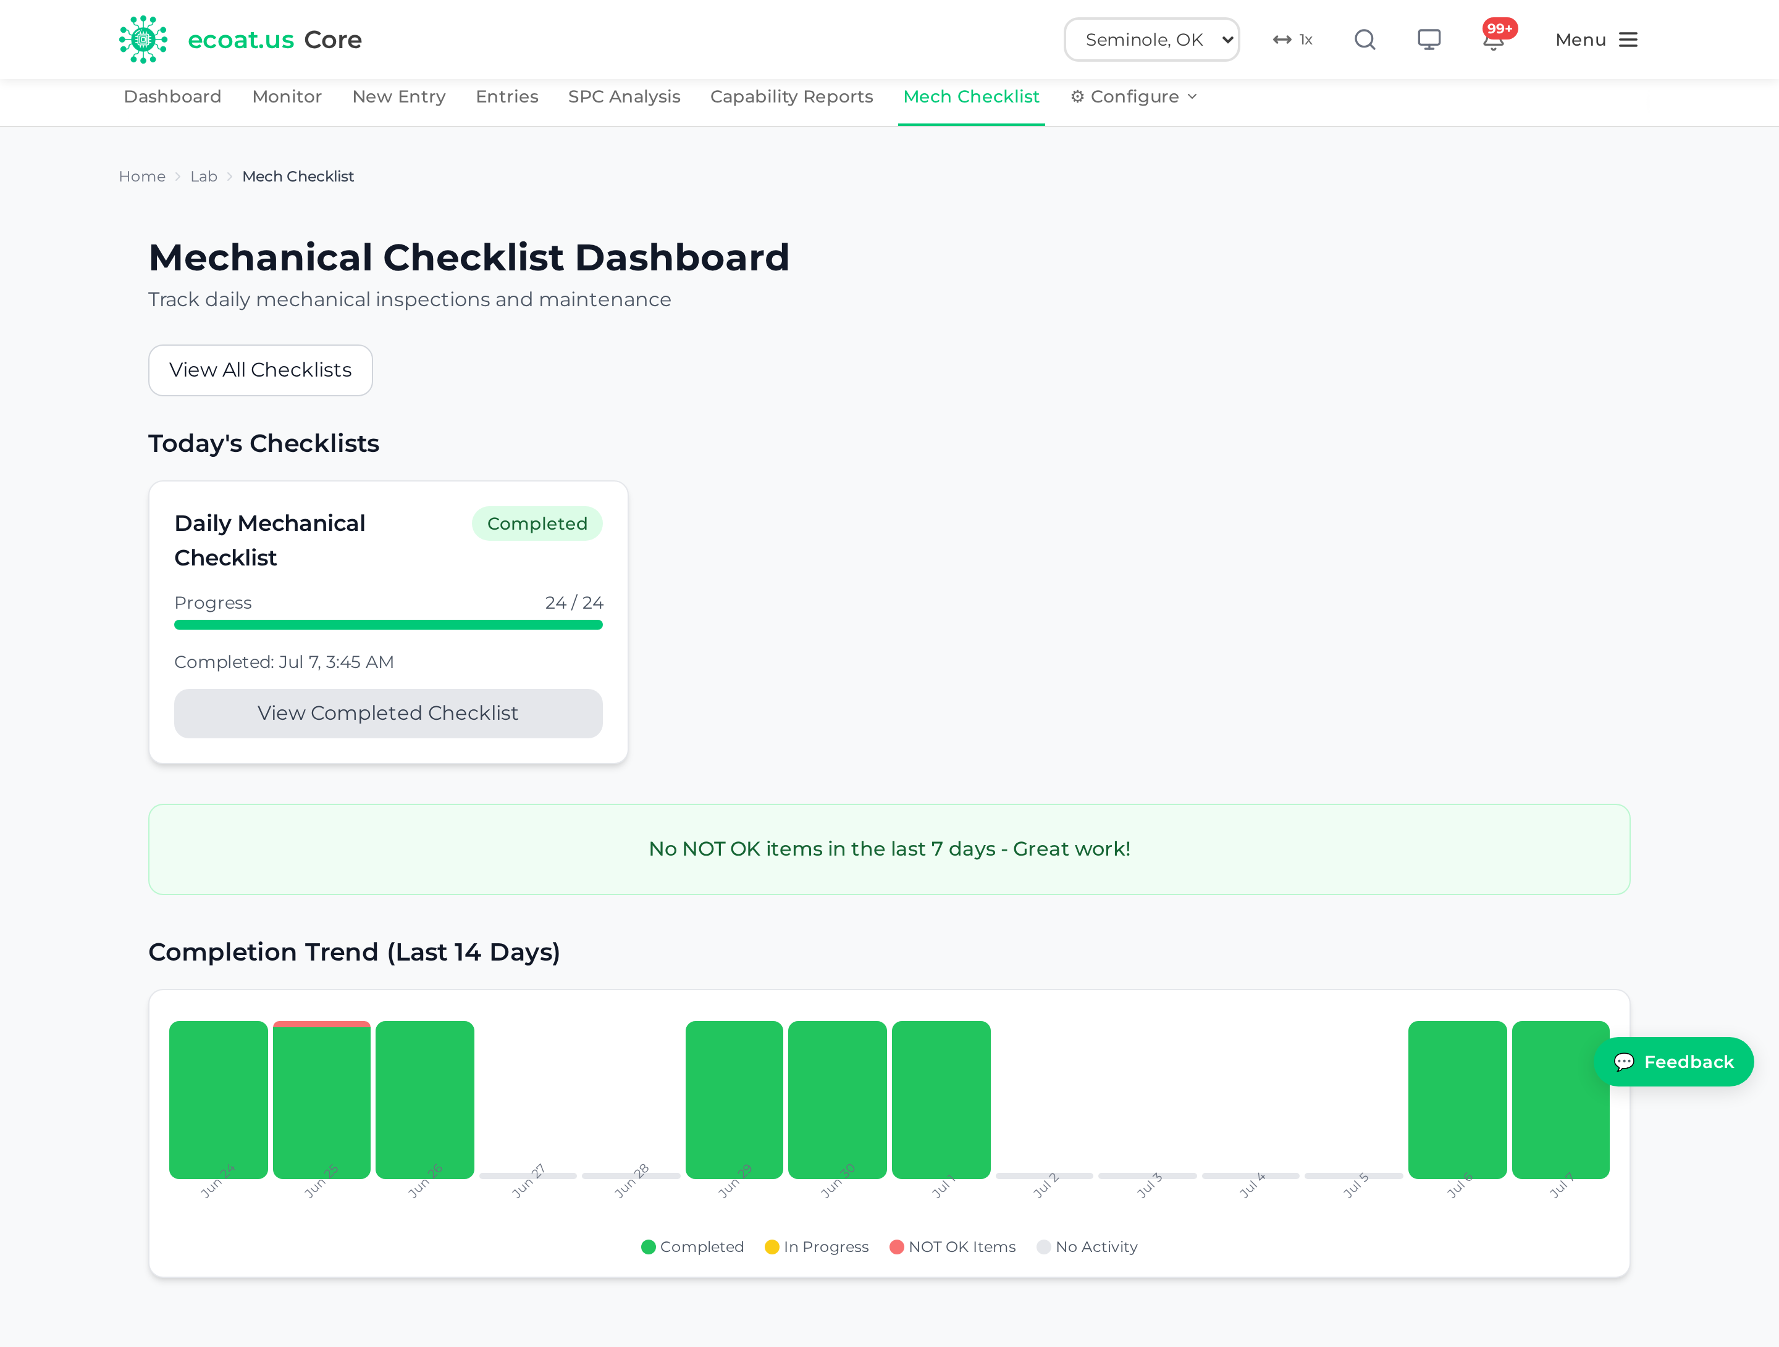Switch to the Monitor tab
Image resolution: width=1779 pixels, height=1347 pixels.
287,96
